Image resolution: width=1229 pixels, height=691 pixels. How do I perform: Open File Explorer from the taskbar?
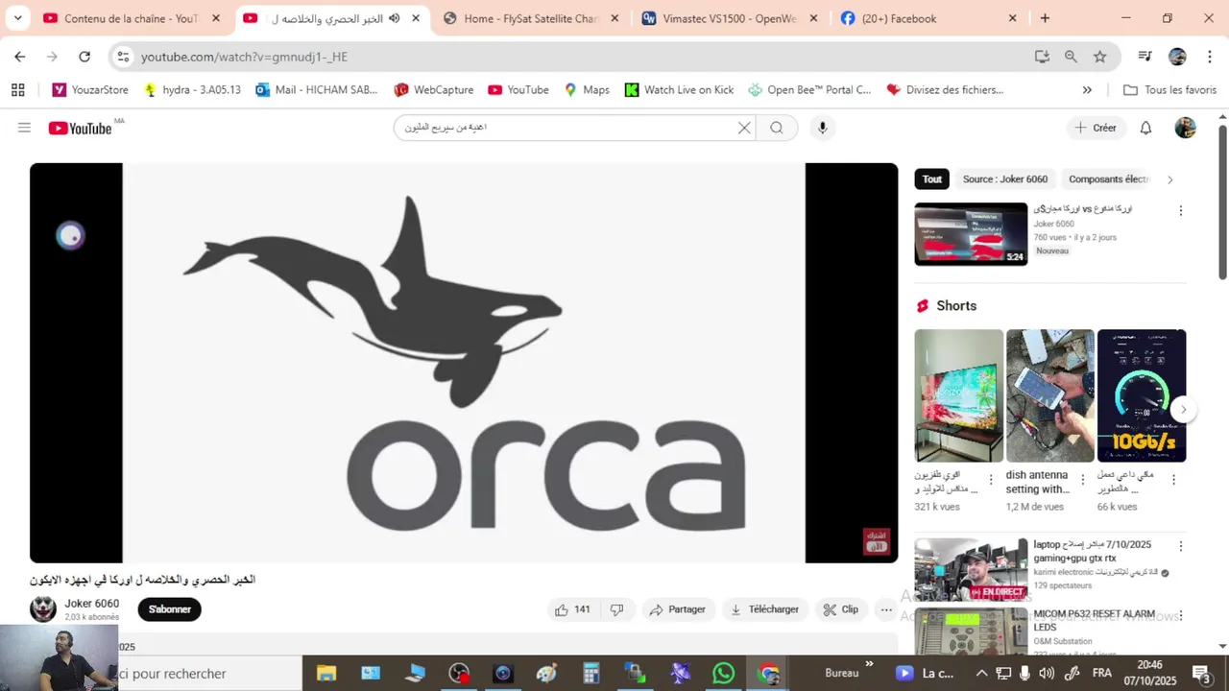tap(326, 674)
